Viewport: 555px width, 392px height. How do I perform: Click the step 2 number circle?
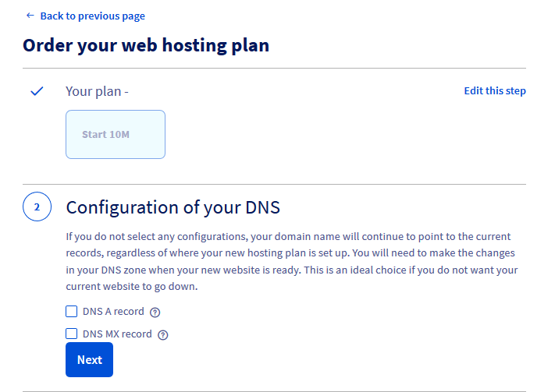pos(37,207)
